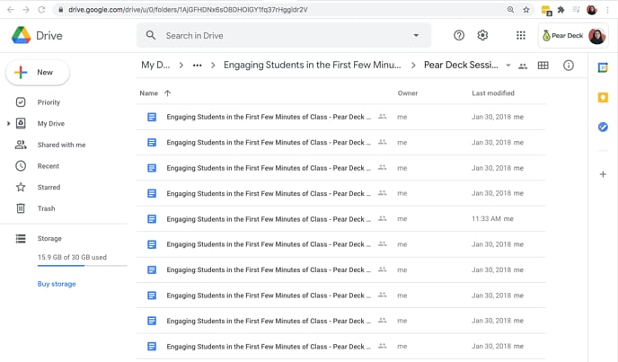Open the search options dropdown arrow

coord(416,36)
